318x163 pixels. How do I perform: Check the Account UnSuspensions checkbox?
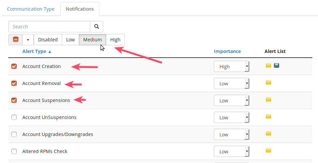pos(14,117)
